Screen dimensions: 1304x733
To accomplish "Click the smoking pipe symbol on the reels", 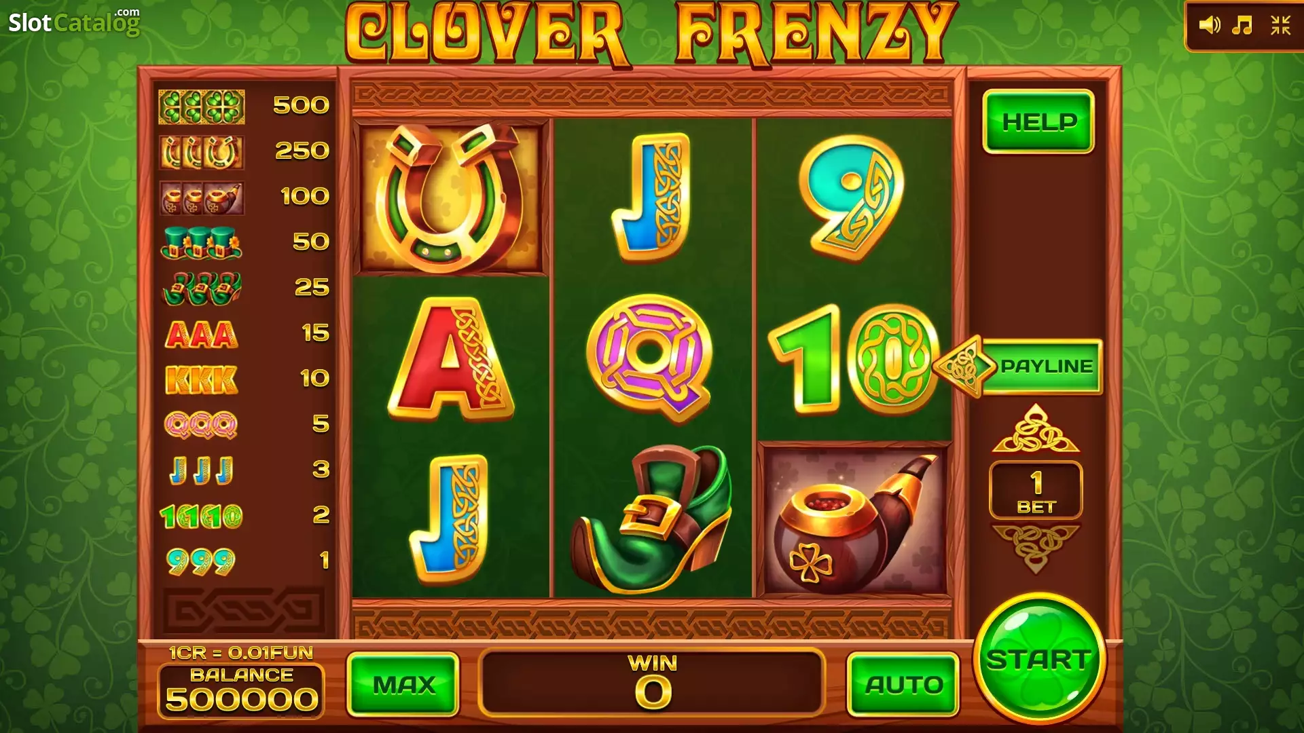I will (854, 519).
